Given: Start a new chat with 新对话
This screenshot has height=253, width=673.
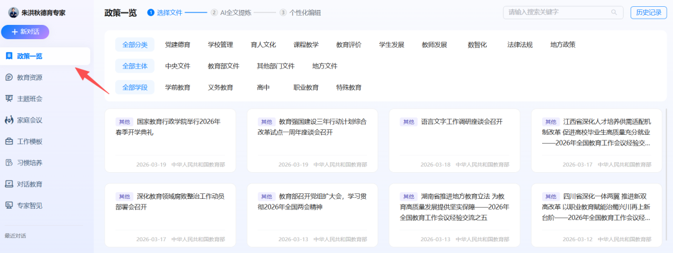Looking at the screenshot, I should tap(25, 32).
